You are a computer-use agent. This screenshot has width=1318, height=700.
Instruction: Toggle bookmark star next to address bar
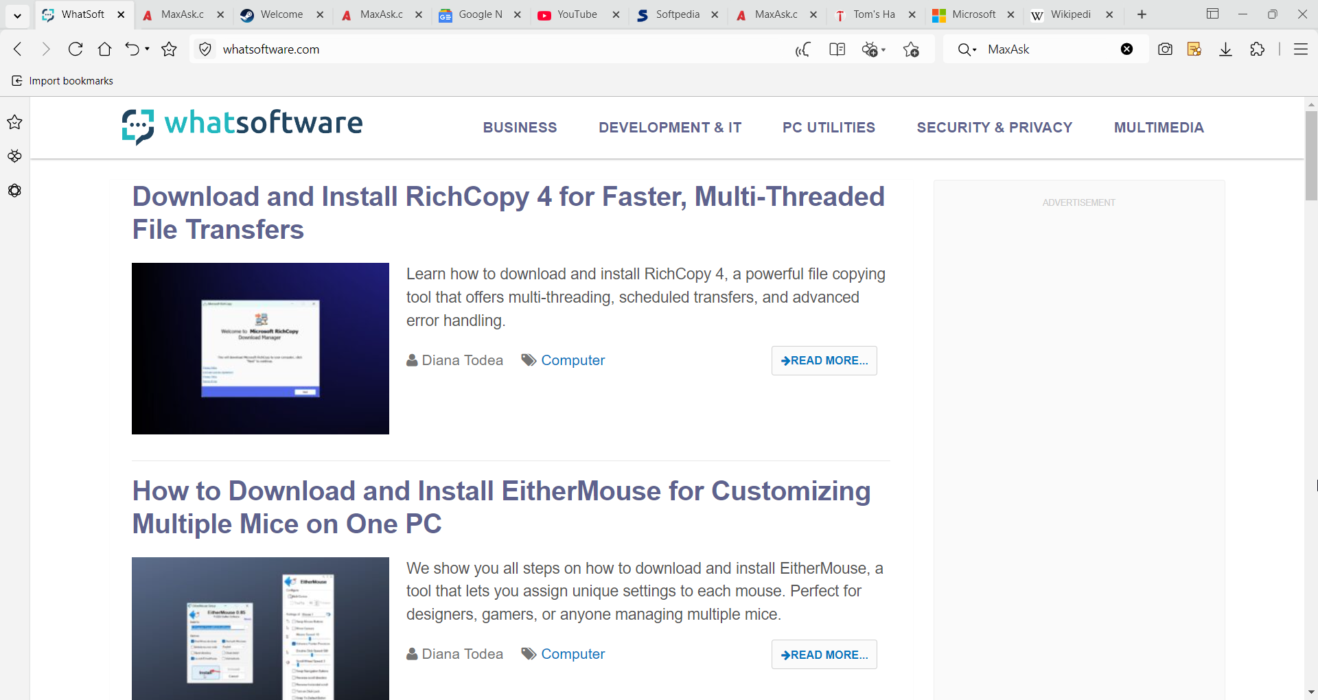click(x=169, y=49)
